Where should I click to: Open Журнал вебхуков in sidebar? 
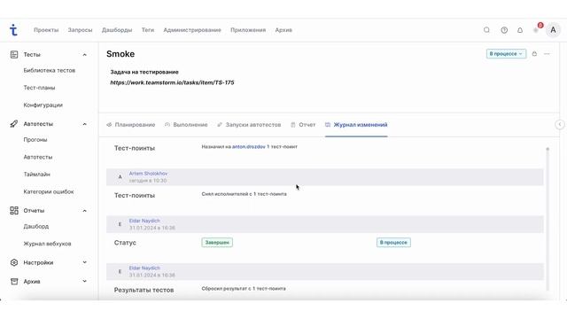tap(47, 244)
